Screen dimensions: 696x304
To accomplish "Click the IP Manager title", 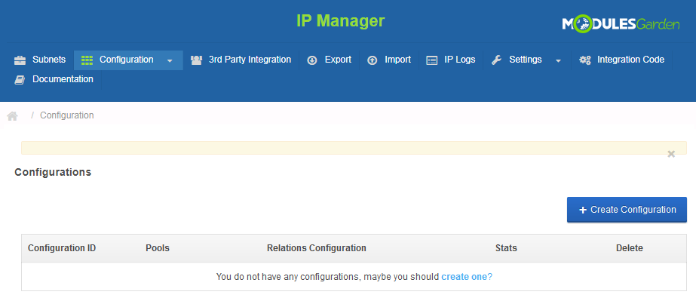I will pos(340,21).
